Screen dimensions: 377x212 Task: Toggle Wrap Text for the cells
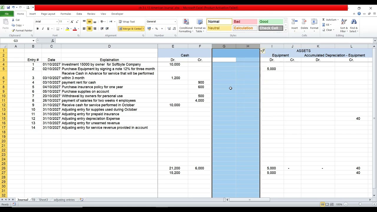[x=127, y=21]
